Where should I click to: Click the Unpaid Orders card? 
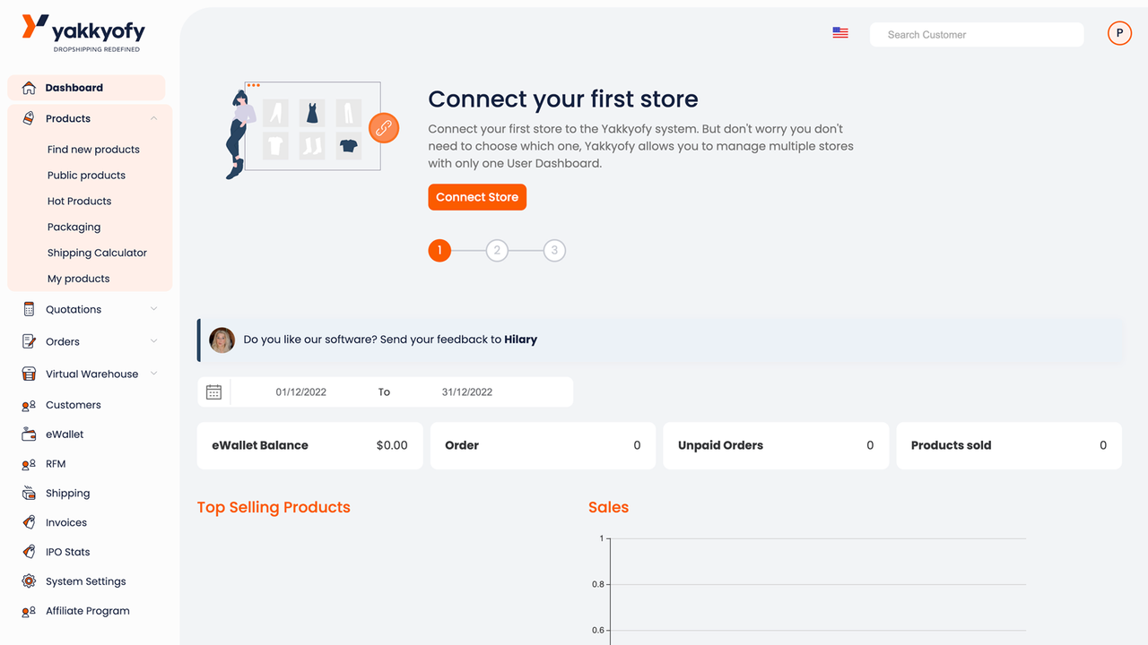click(776, 445)
